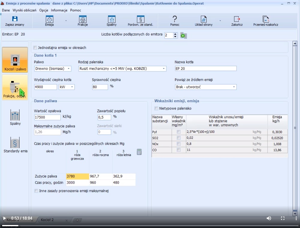
Task: Click the video progress bar
Action: [150, 226]
